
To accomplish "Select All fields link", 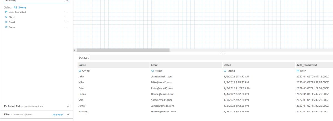I will pyautogui.click(x=15, y=7).
